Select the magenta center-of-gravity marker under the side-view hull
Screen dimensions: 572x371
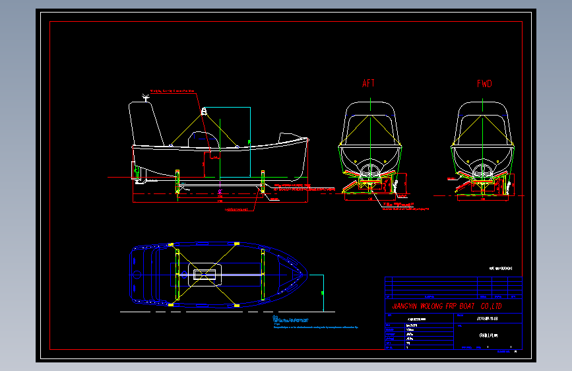click(x=220, y=191)
